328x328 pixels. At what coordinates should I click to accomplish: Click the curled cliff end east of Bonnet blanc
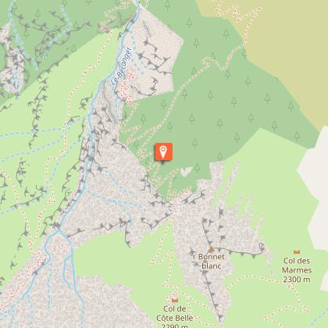click(x=262, y=246)
